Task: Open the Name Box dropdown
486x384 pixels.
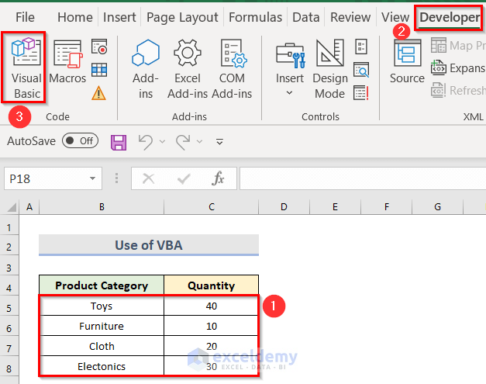Action: click(94, 178)
